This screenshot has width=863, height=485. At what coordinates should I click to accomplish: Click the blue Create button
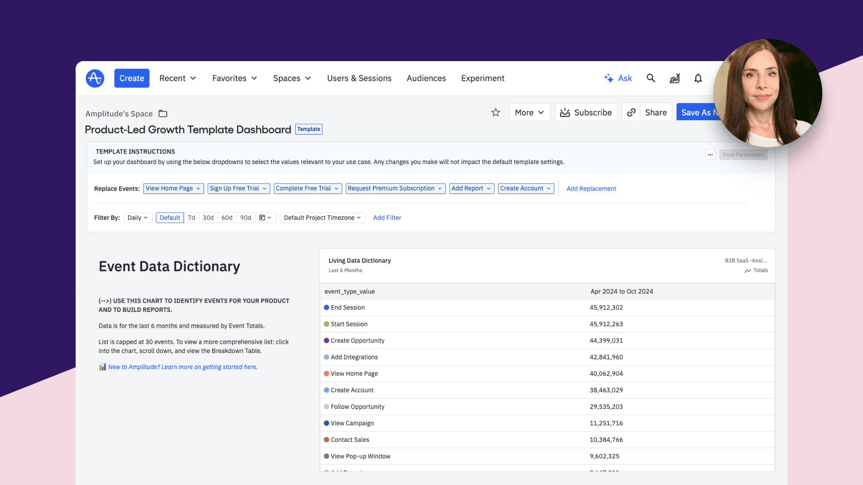(132, 78)
